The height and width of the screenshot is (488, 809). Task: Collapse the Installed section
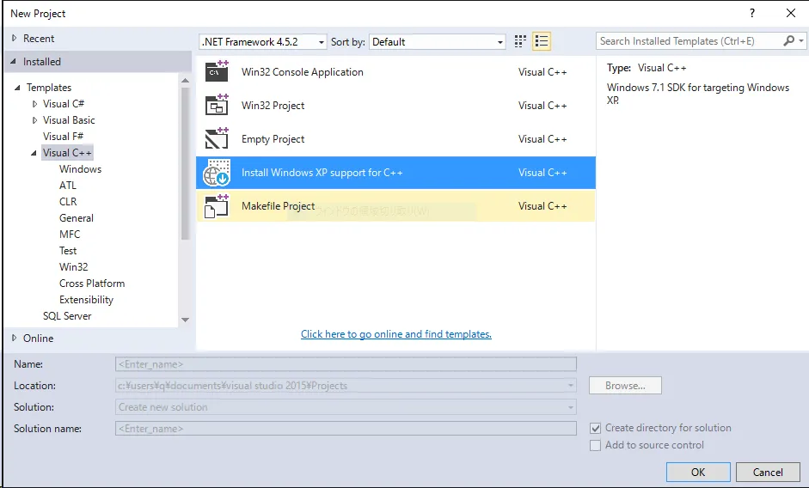click(14, 61)
